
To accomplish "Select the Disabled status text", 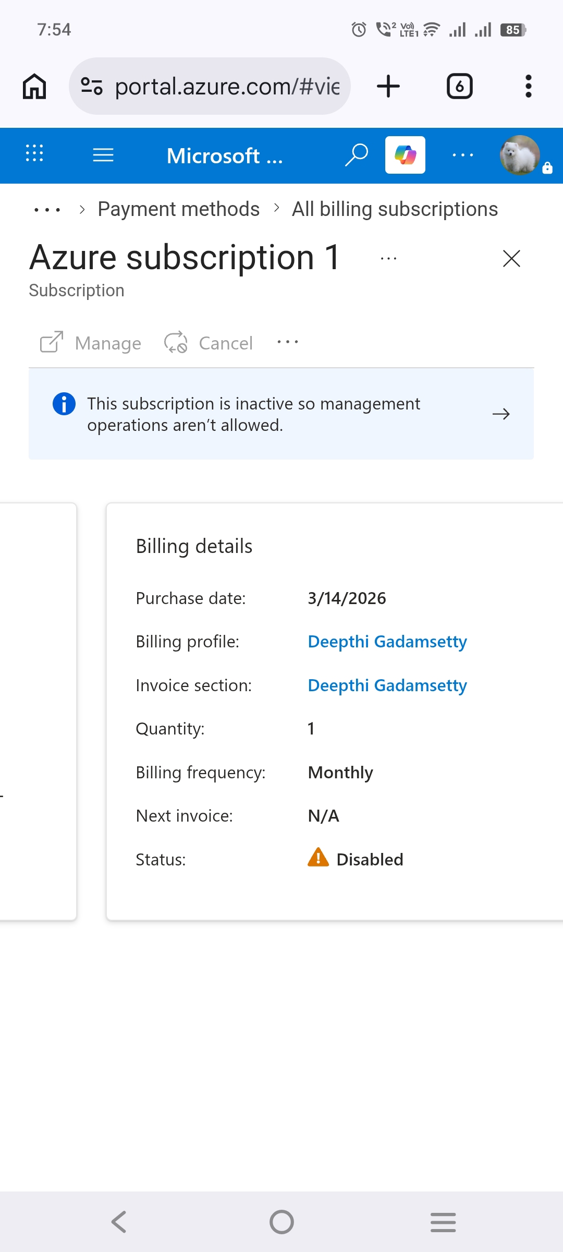I will click(370, 860).
